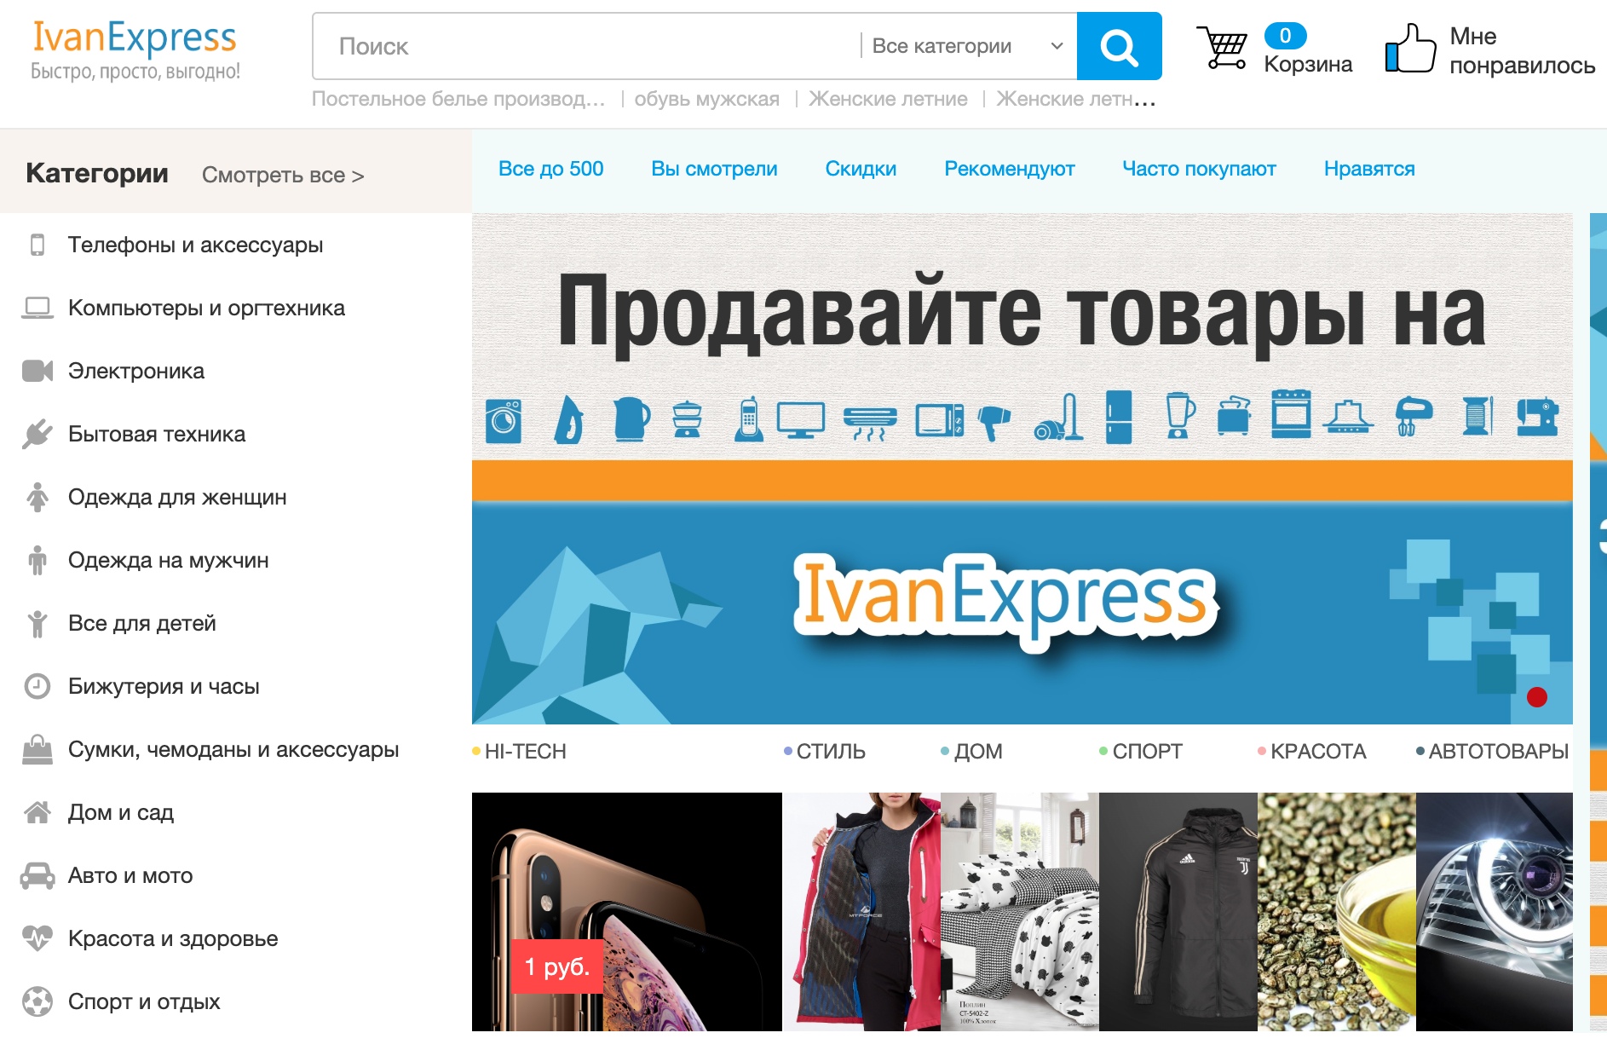Click the Поиск search input field
This screenshot has width=1607, height=1050.
[586, 46]
